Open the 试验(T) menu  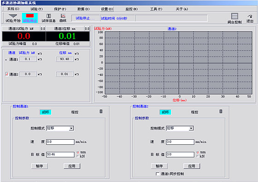tap(36, 9)
